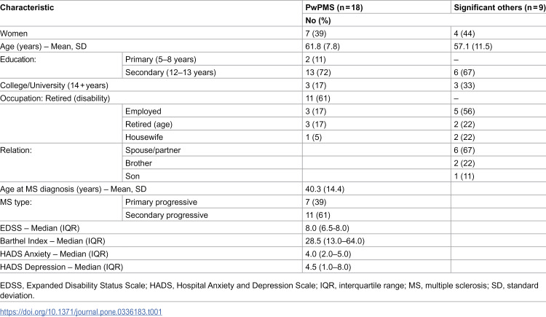Viewport: 546px width, 317px height.
Task: Click Occupation: Retired (disability) row label
Action: pos(55,98)
